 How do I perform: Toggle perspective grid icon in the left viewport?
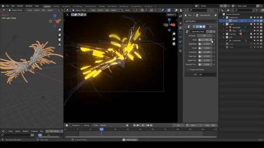click(x=59, y=45)
